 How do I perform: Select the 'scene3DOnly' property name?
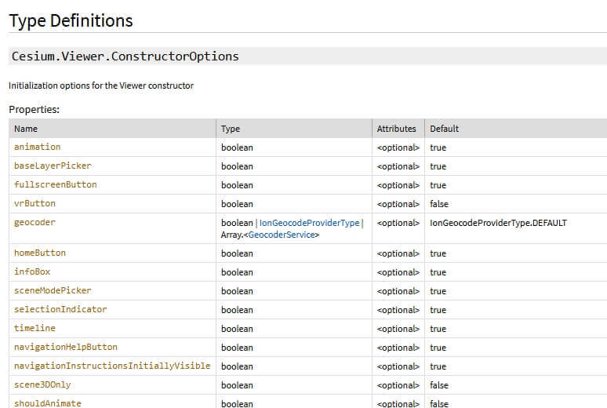(x=42, y=384)
